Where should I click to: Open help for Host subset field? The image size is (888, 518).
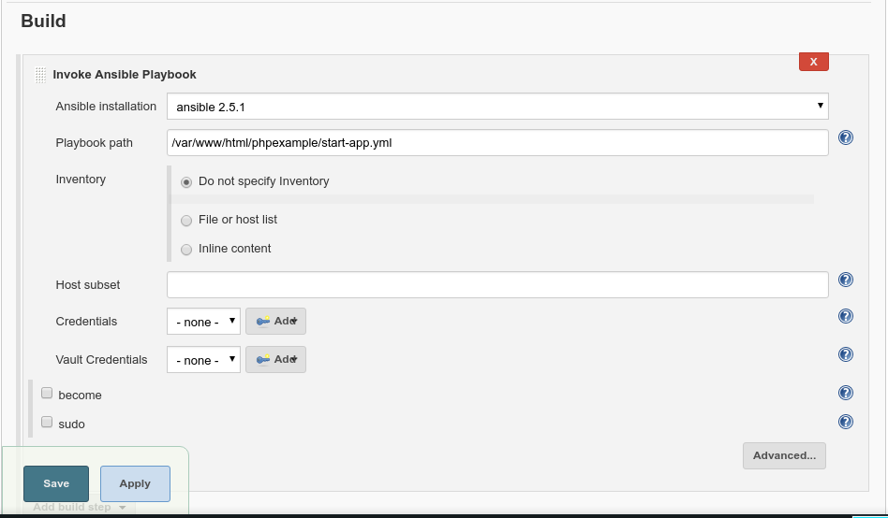[x=846, y=280]
